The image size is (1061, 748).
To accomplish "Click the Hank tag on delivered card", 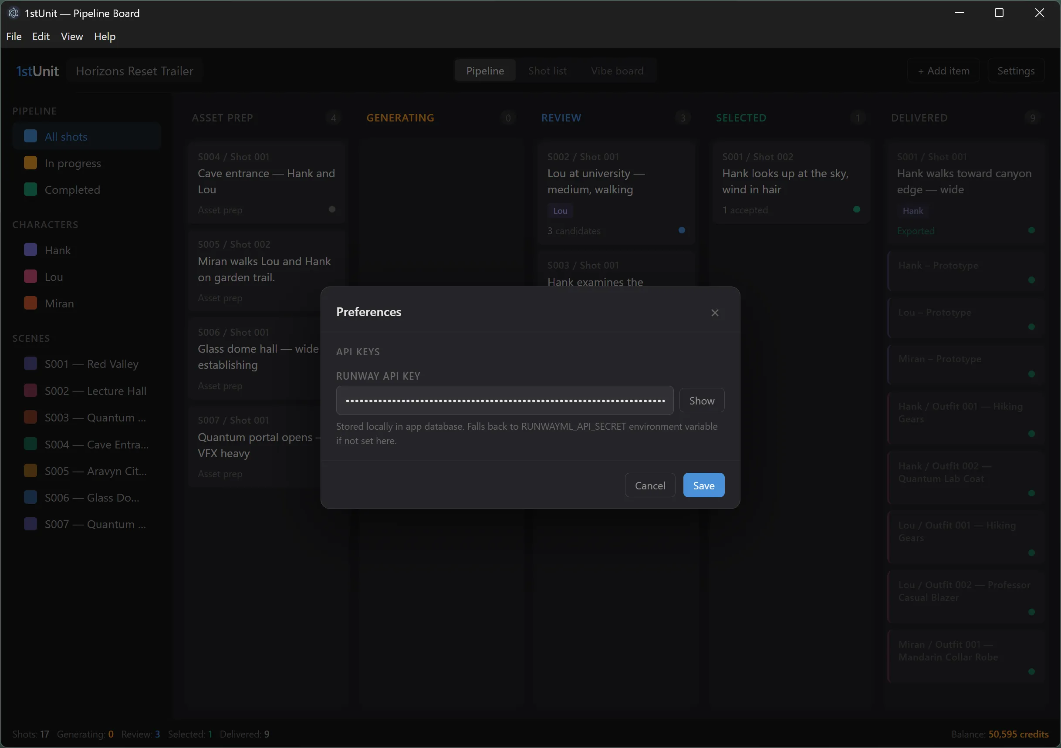I will pos(912,211).
